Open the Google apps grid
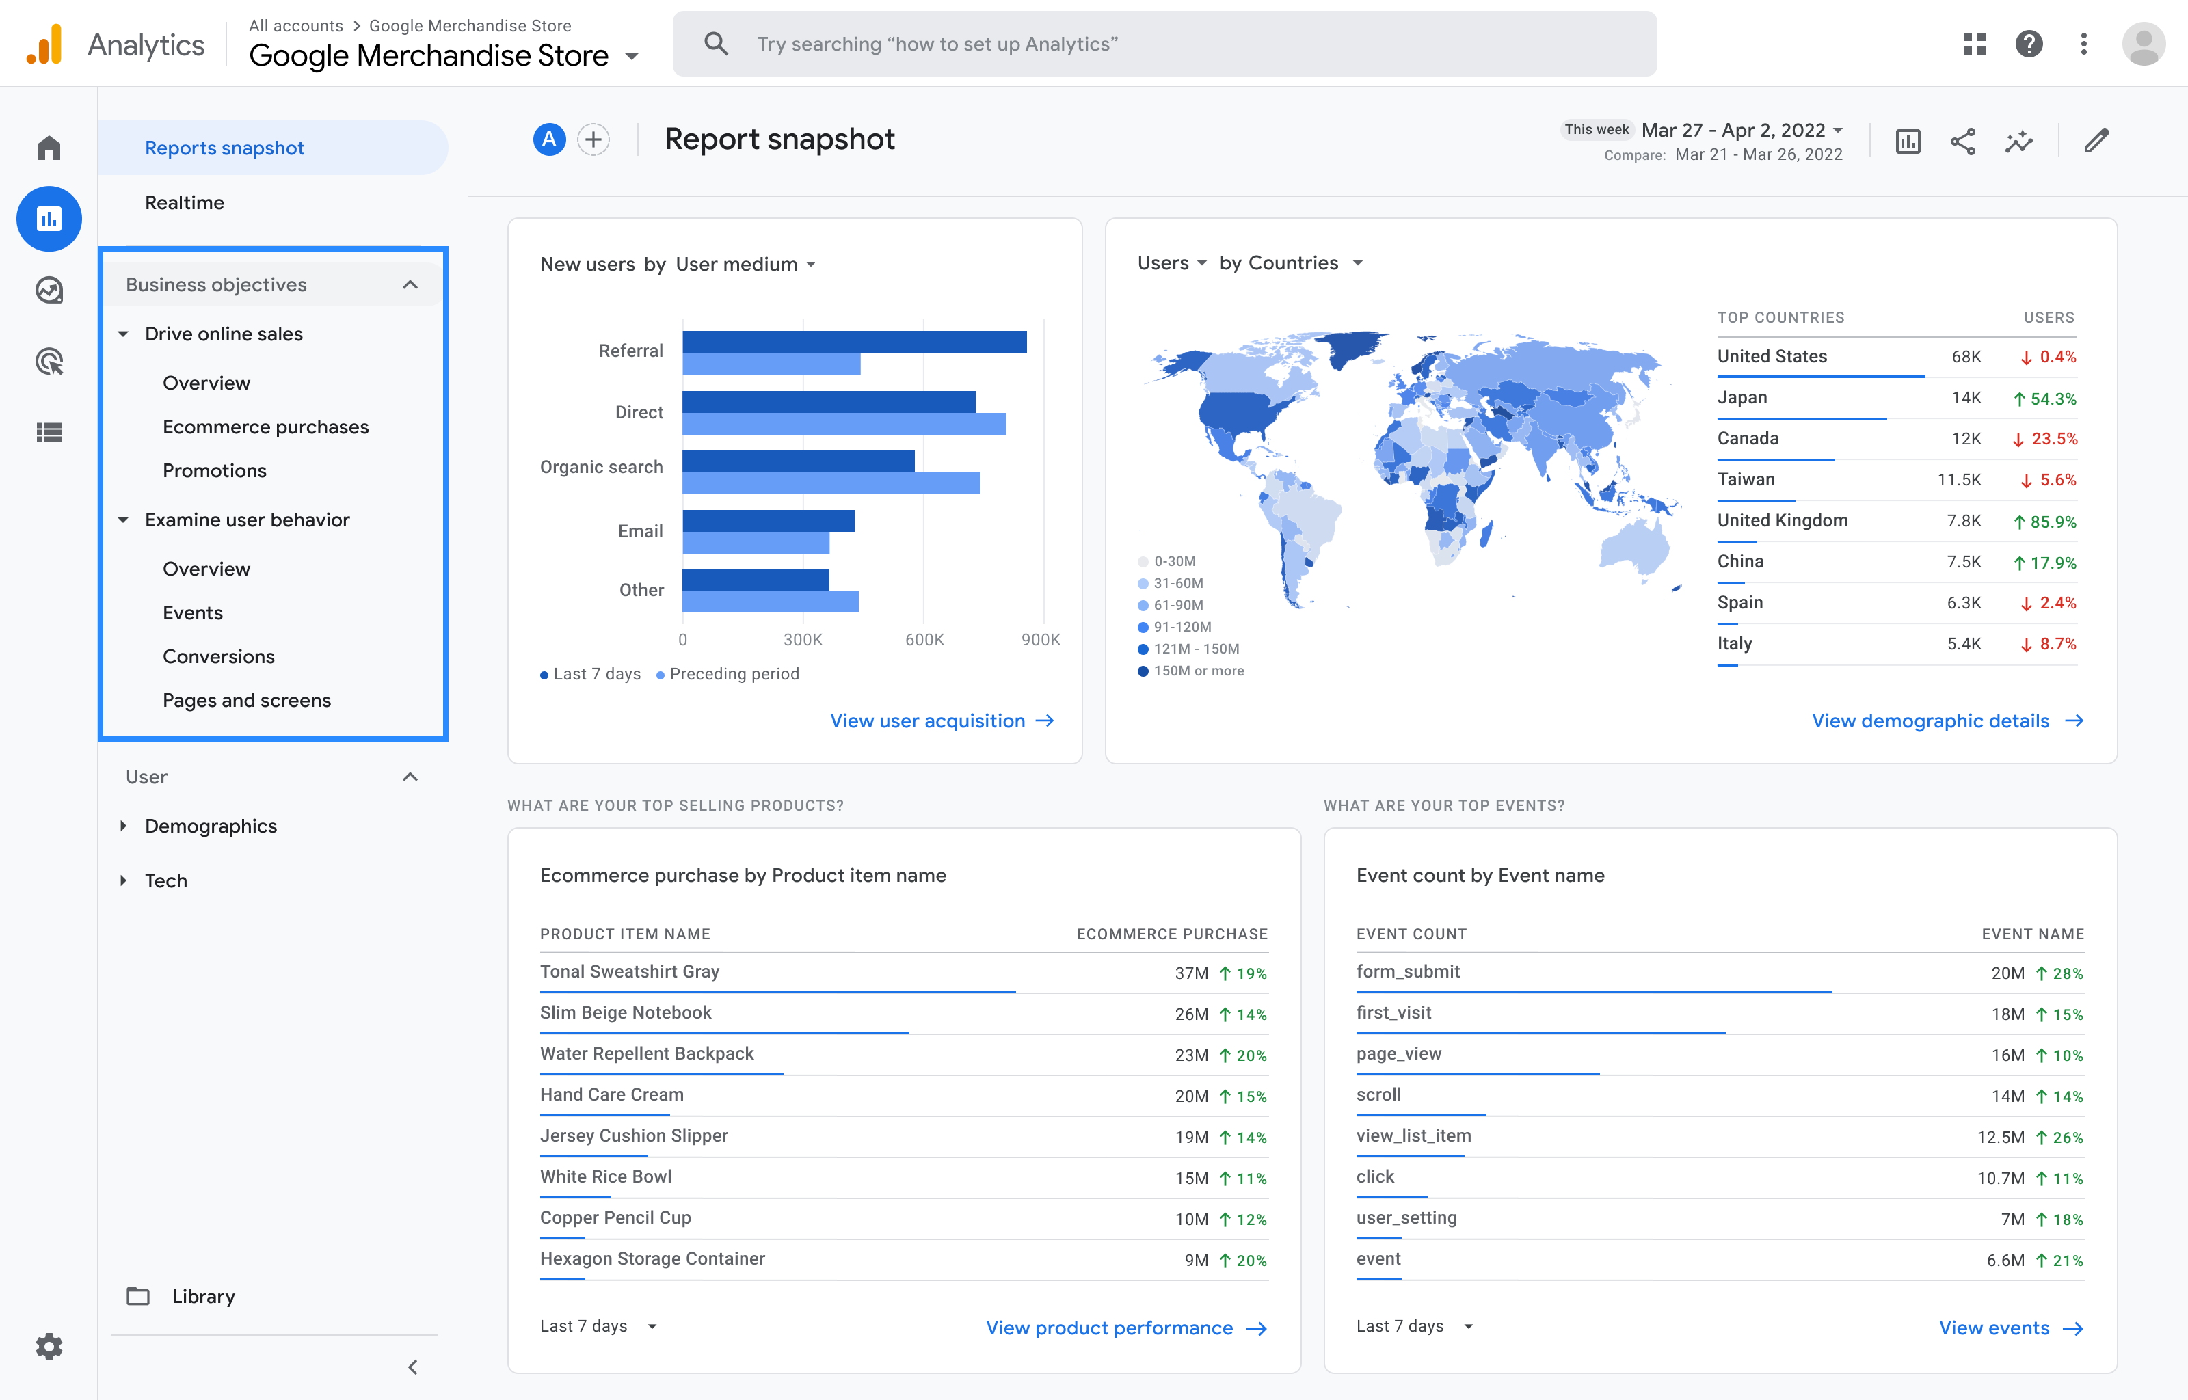Screen dimensions: 2188x1400 pos(1973,43)
